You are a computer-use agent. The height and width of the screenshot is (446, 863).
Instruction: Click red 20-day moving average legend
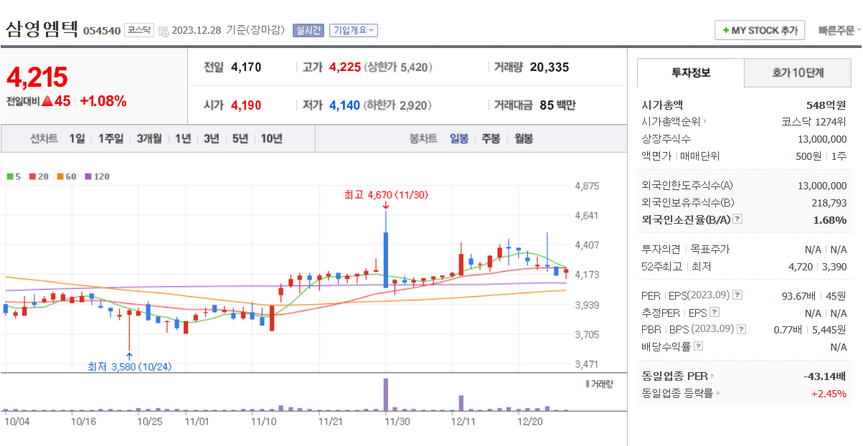(x=39, y=176)
